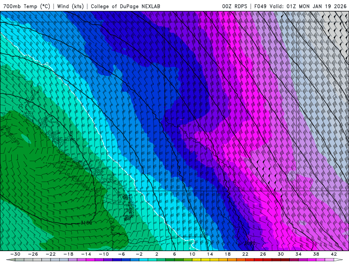Click the 14 colorbar value
The width and height of the screenshot is (349, 262).
click(x=210, y=254)
